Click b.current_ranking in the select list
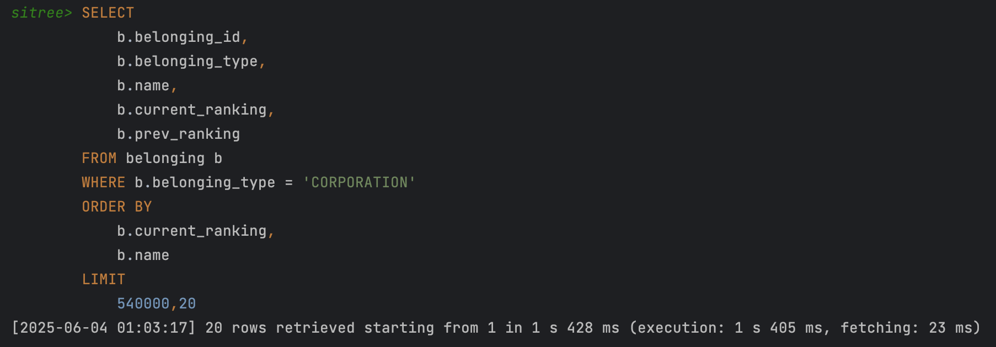The height and width of the screenshot is (347, 996). click(192, 110)
